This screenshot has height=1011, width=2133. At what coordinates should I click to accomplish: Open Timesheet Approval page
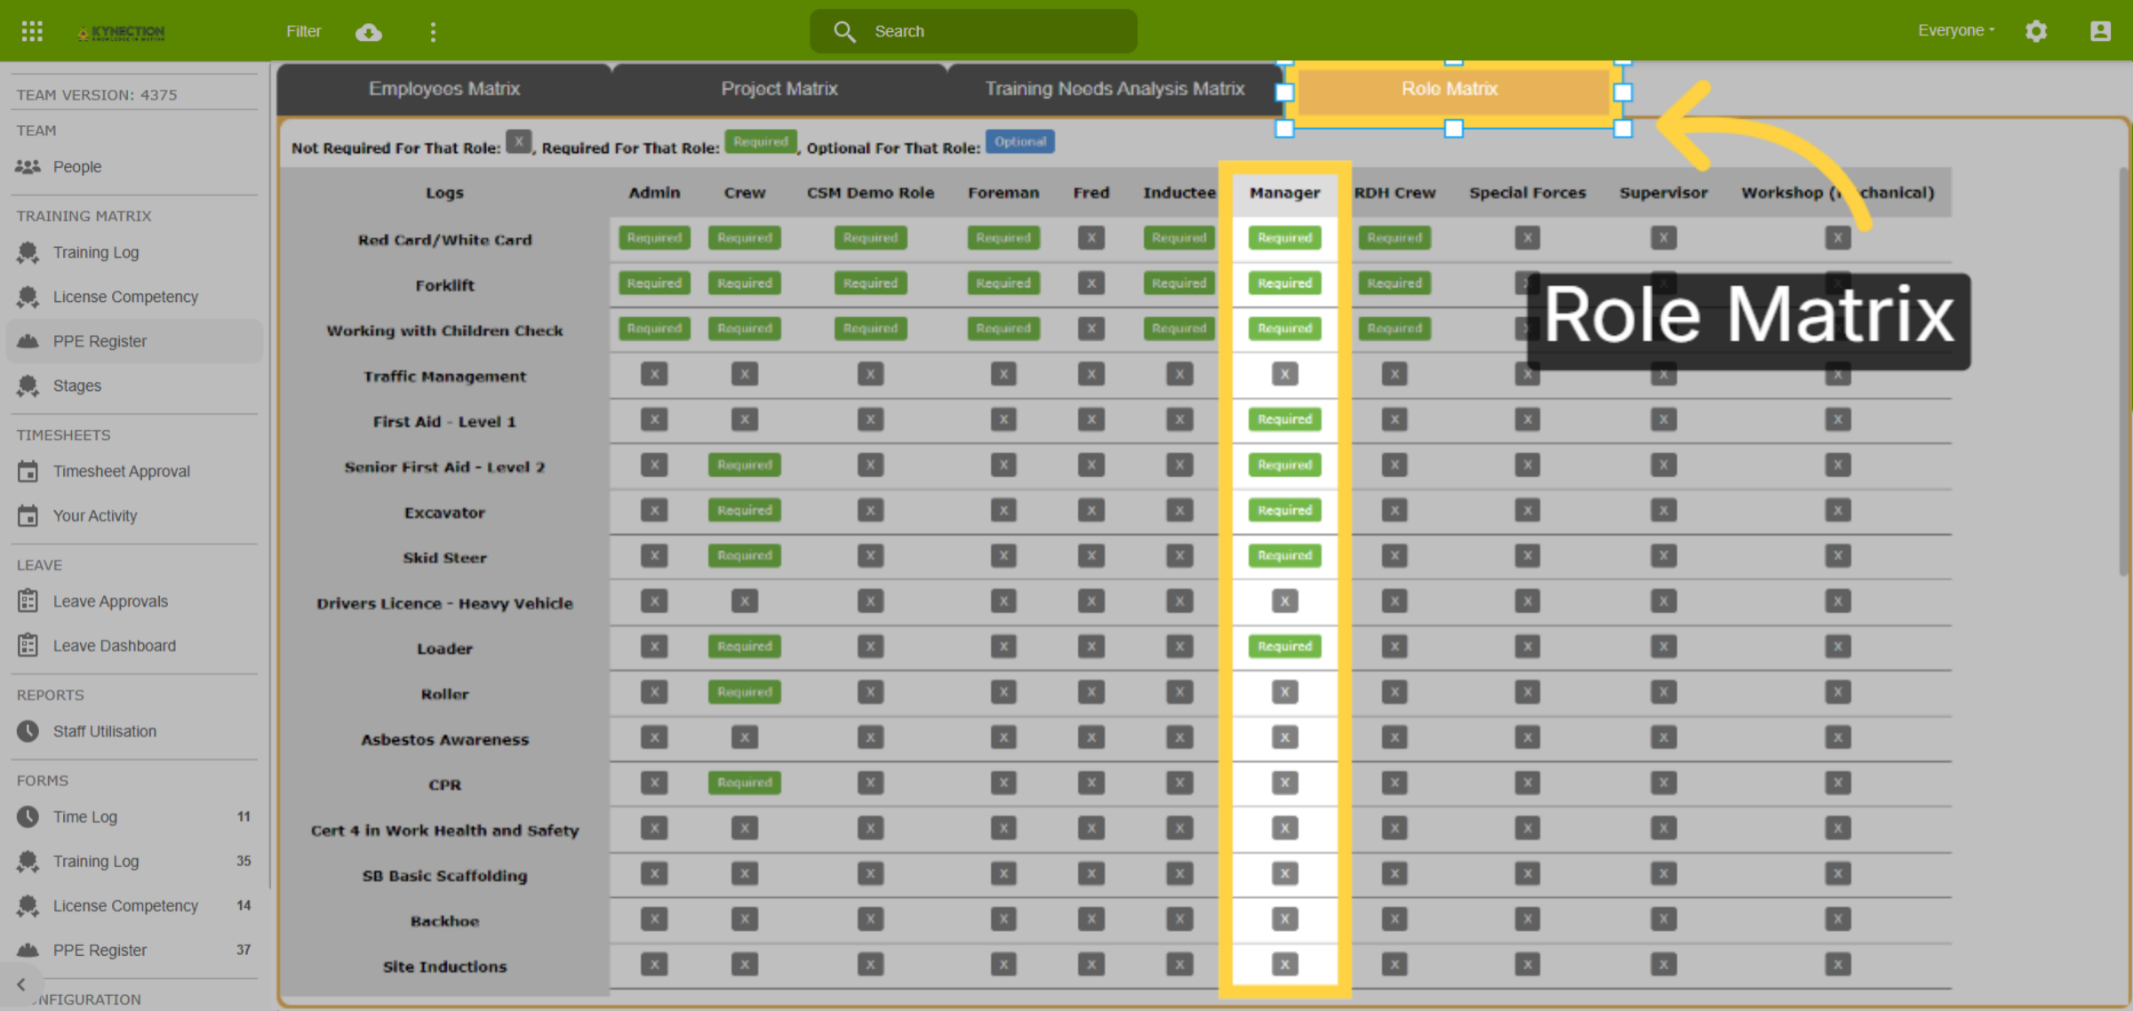pos(122,471)
